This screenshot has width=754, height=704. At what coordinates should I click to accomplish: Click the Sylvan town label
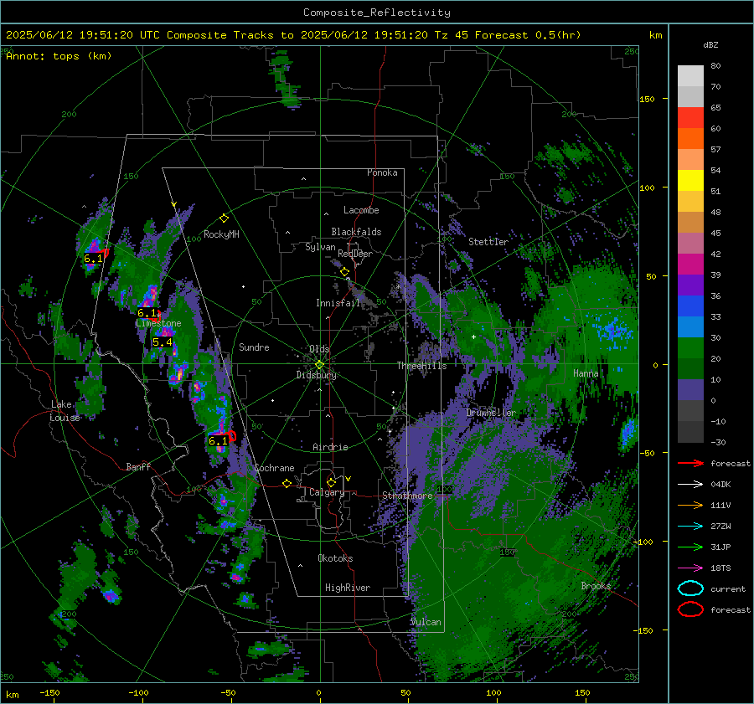click(x=320, y=247)
